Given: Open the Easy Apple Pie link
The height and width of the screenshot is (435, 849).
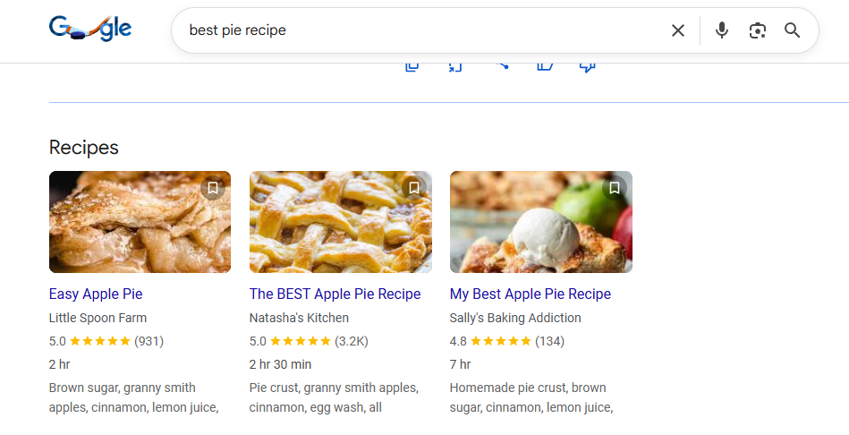Looking at the screenshot, I should pyautogui.click(x=96, y=294).
